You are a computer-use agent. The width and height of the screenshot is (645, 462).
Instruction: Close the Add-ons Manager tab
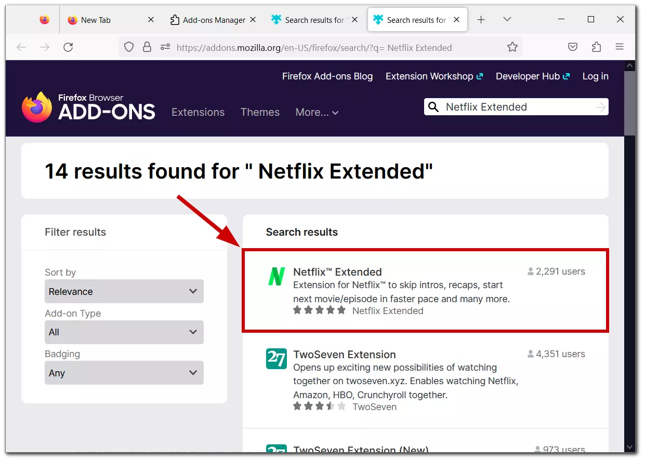click(253, 20)
